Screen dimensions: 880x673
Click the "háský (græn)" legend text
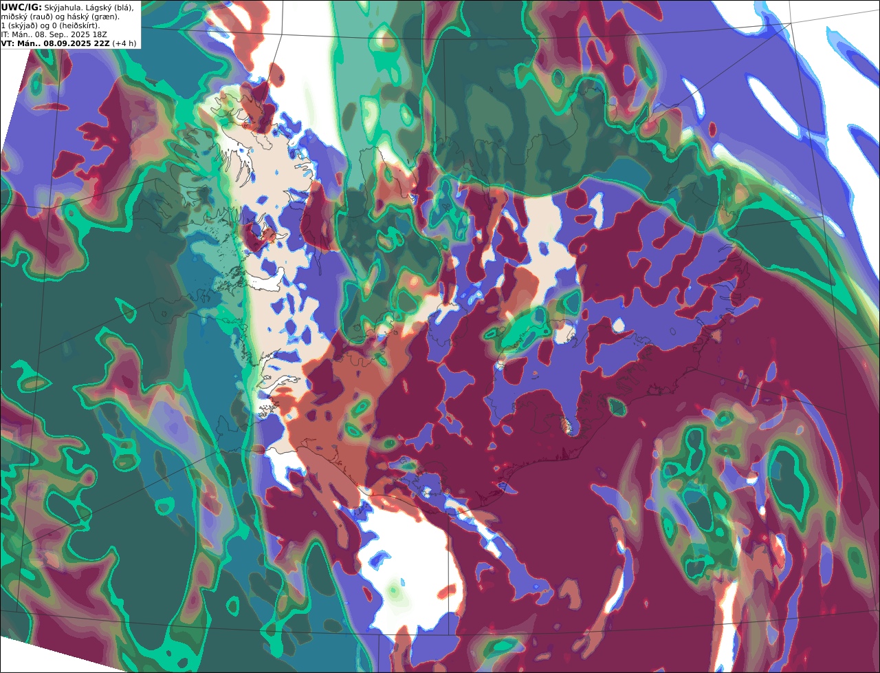[x=93, y=17]
